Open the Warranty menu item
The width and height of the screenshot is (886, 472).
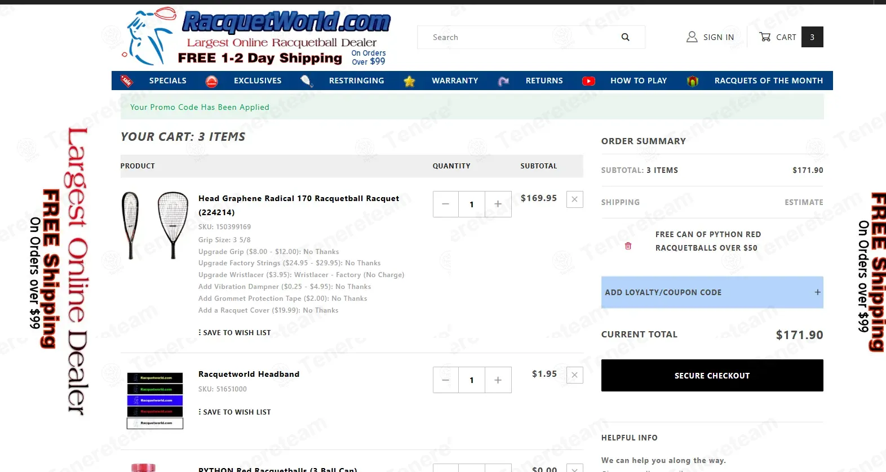455,81
